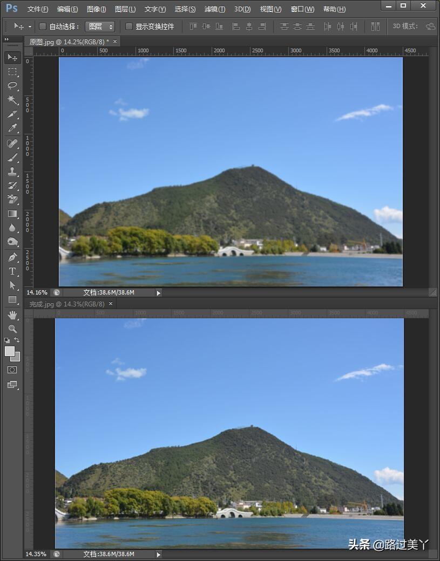Click align vertical centers button
The image size is (440, 561).
206,26
